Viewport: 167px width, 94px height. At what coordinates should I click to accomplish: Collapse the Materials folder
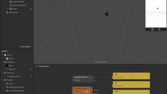[3, 62]
